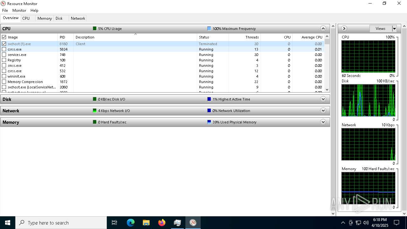Screen dimensions: 407x229
Task: Open the Task View button
Action: [114, 223]
